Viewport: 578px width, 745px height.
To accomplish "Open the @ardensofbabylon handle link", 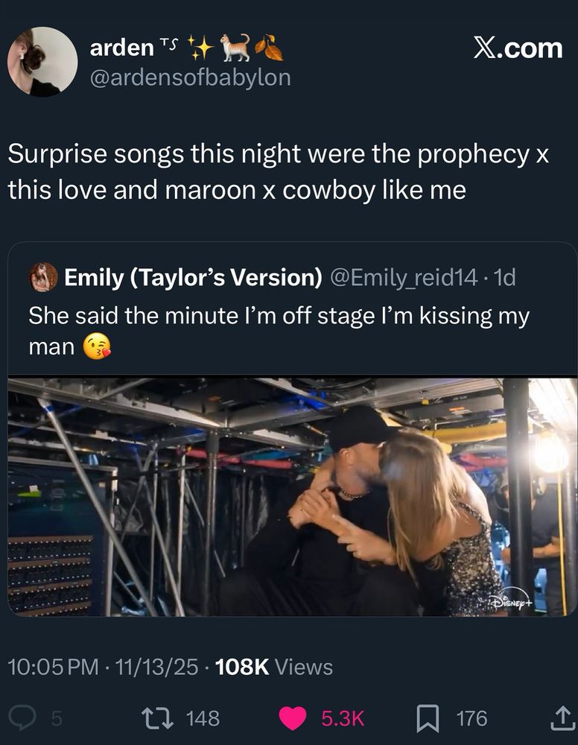I will 190,77.
